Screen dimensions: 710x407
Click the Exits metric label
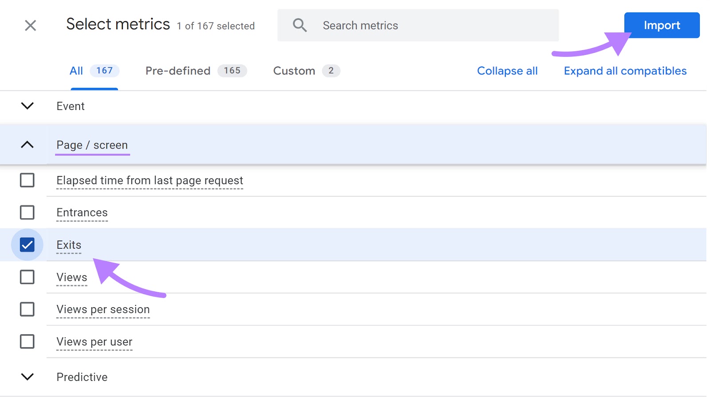(69, 244)
